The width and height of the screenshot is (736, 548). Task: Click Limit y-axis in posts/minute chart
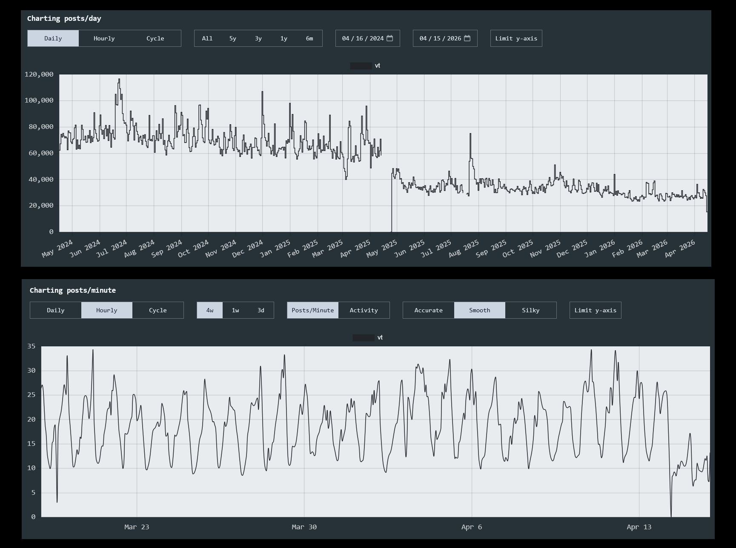point(596,310)
